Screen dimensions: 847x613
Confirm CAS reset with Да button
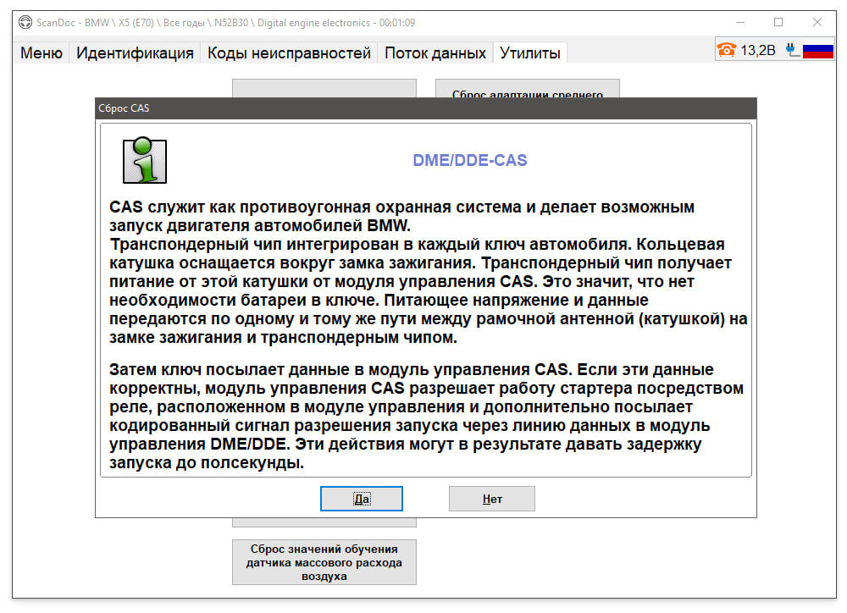tap(362, 499)
